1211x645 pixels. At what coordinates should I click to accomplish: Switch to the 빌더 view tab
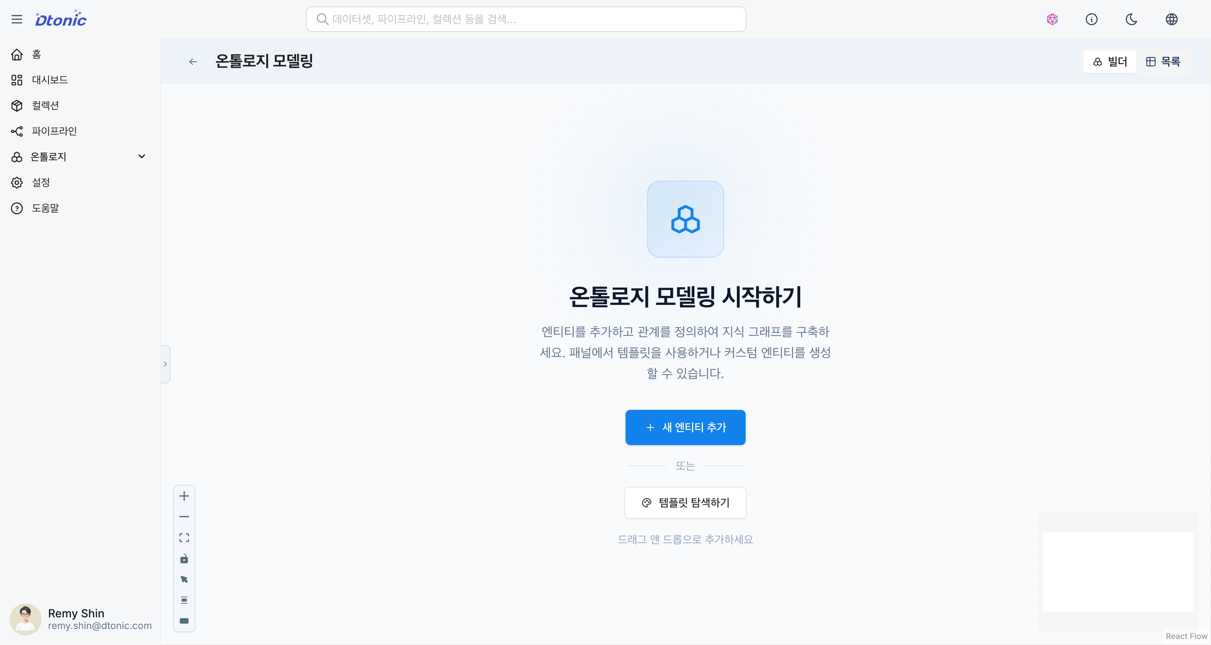coord(1109,61)
